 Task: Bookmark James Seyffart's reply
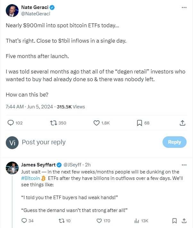point(174,221)
